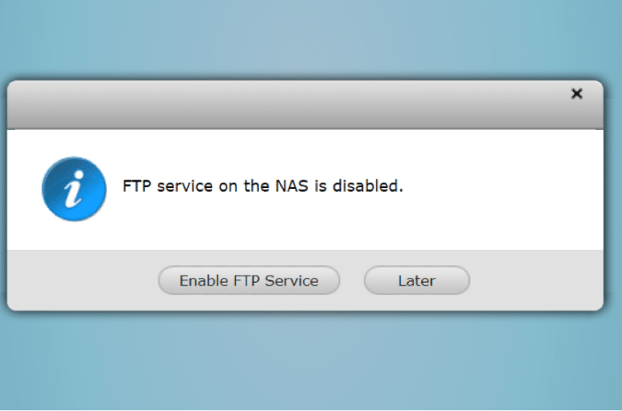
Task: Click the gray footer left of Enable FTP Service
Action: [82, 280]
